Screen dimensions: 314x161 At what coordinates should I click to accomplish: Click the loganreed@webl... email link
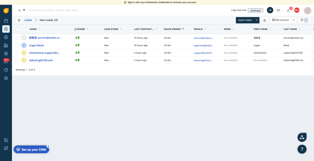pyautogui.click(x=204, y=45)
